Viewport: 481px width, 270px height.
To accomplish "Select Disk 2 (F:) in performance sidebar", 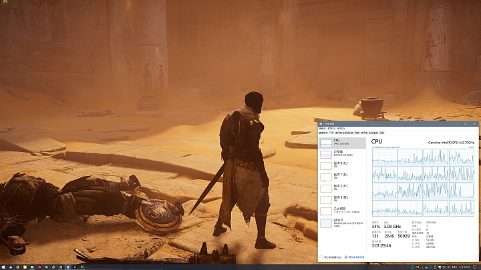I will (342, 188).
